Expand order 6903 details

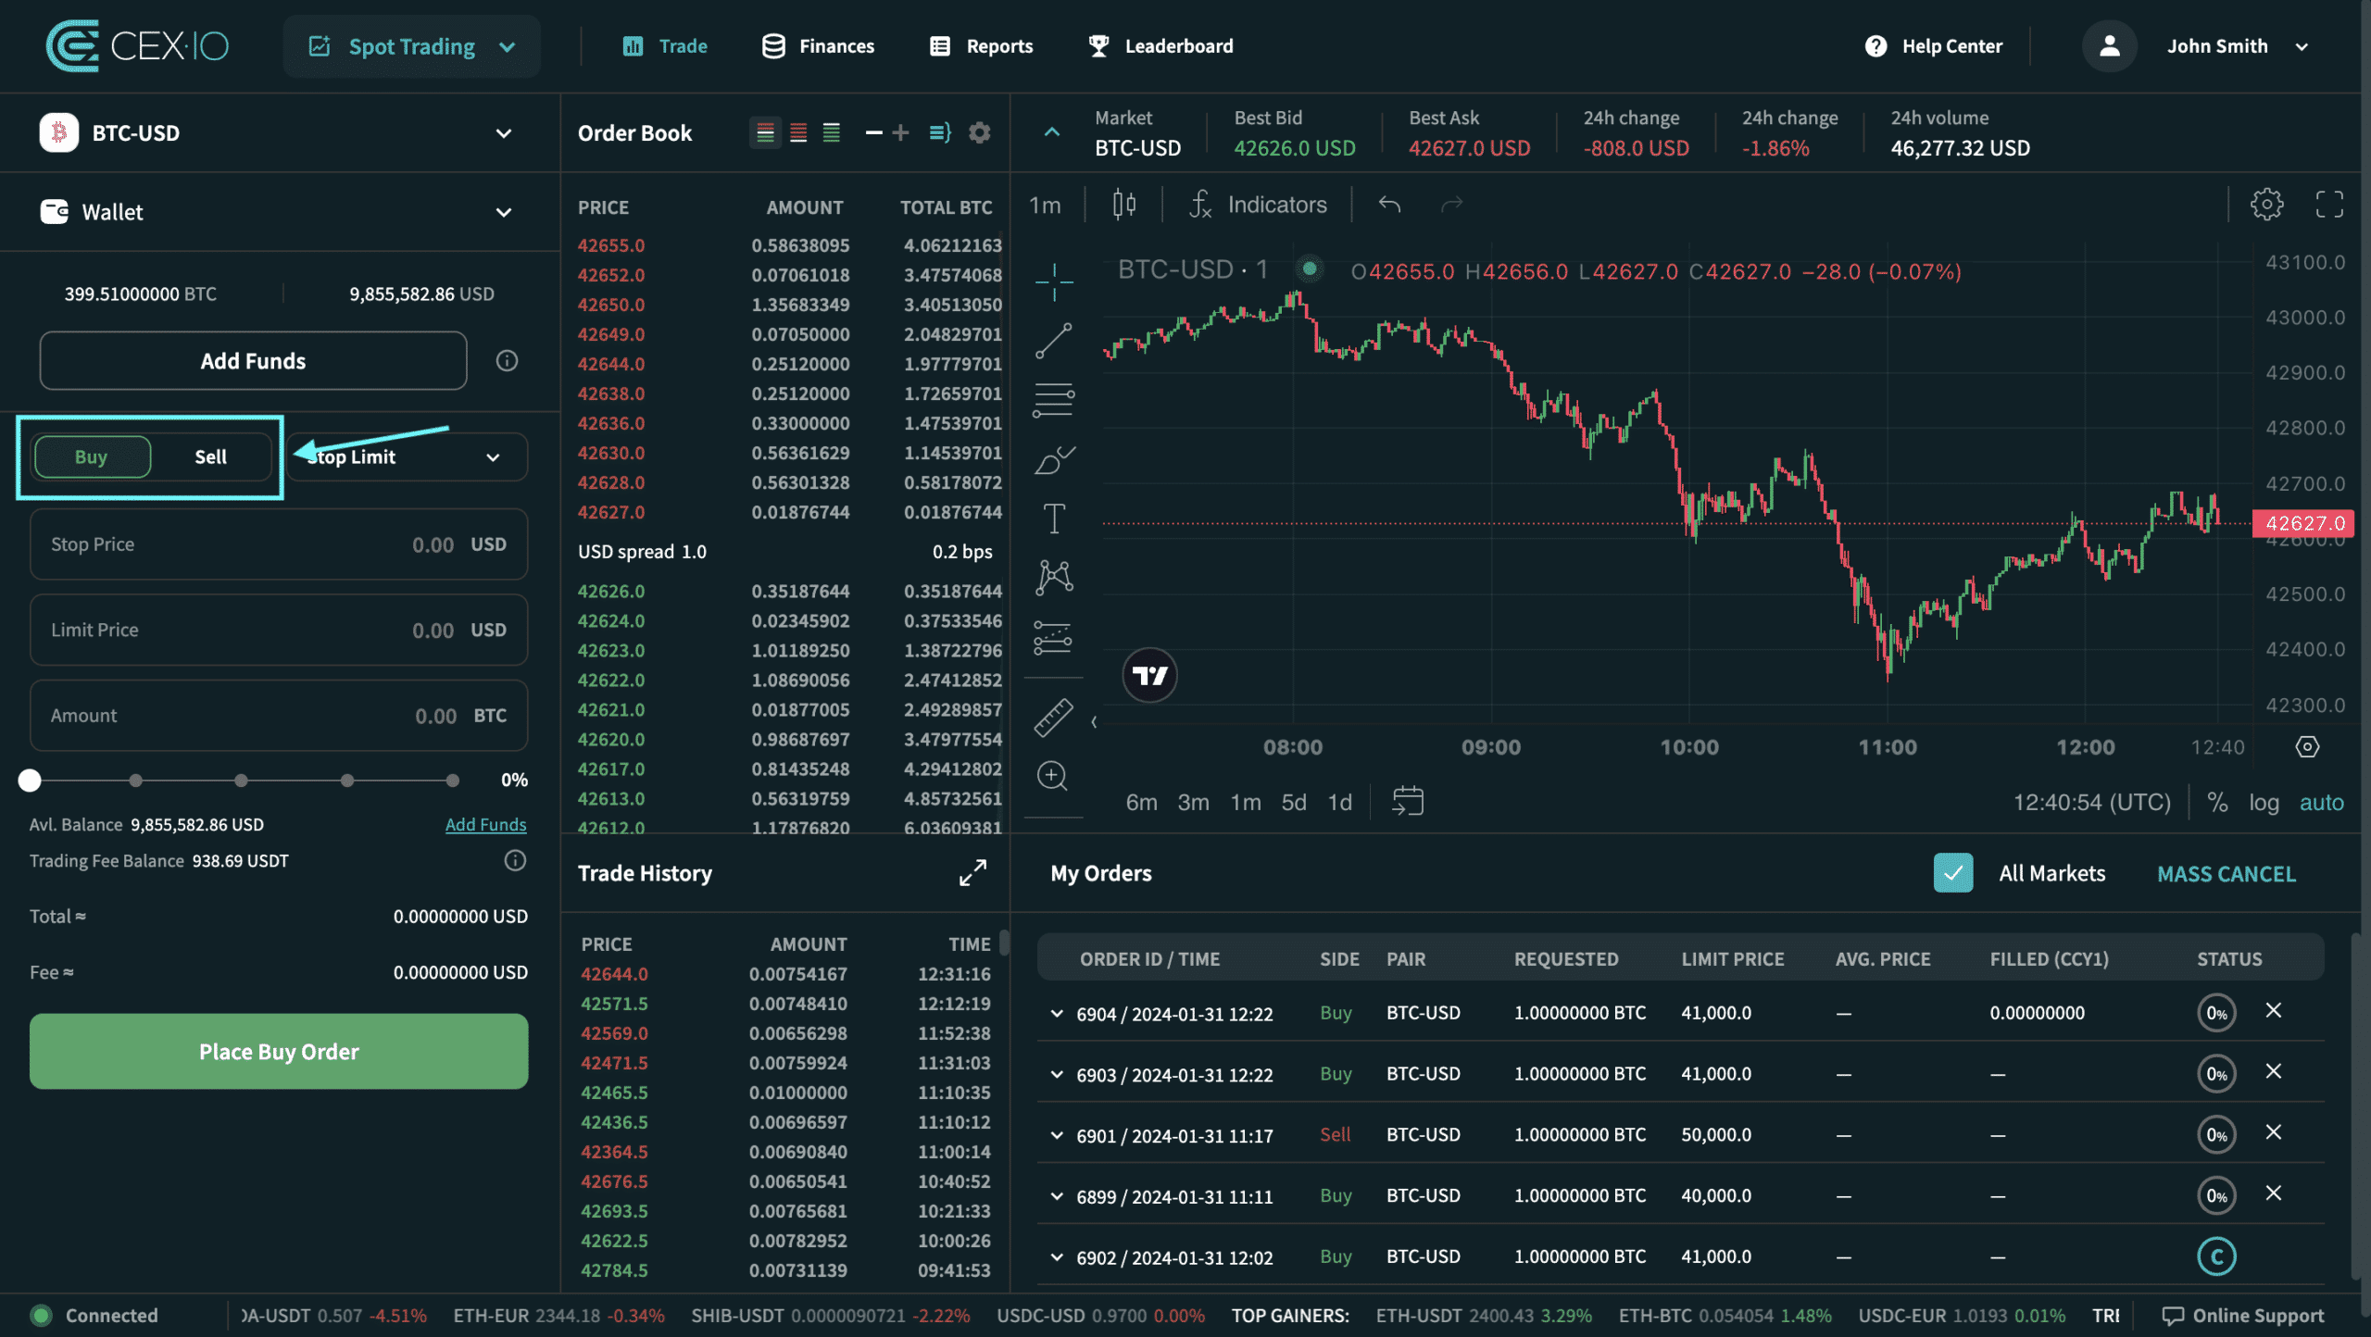1057,1074
